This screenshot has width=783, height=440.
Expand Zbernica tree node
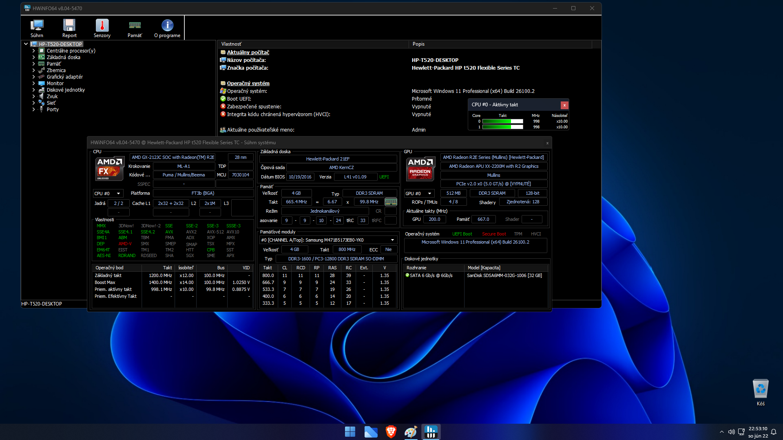pyautogui.click(x=33, y=70)
